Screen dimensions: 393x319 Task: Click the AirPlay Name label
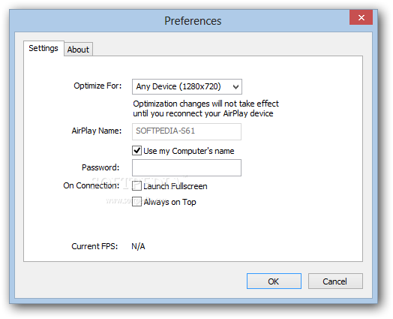(97, 131)
